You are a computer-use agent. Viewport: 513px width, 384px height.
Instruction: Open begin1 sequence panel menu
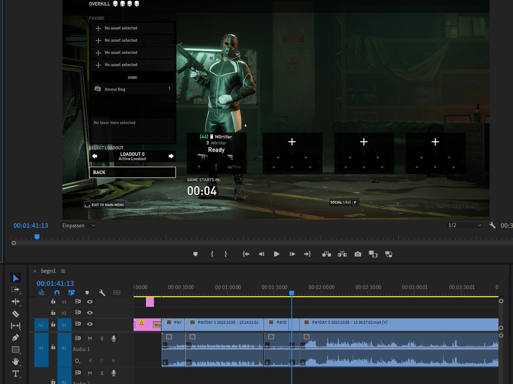(x=63, y=271)
